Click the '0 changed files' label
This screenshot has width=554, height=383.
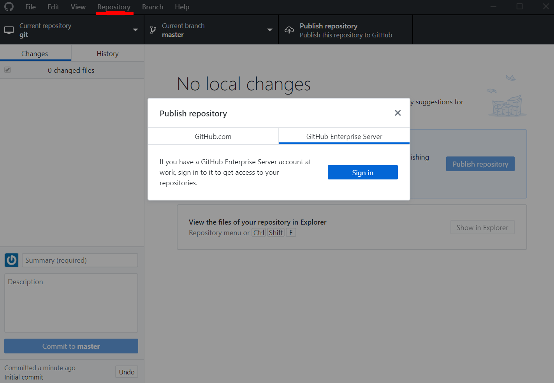tap(71, 70)
